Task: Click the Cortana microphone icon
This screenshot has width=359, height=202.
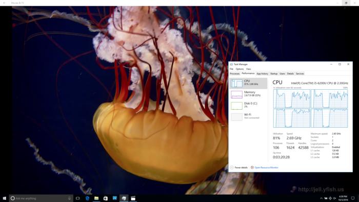Action: pyautogui.click(x=69, y=198)
